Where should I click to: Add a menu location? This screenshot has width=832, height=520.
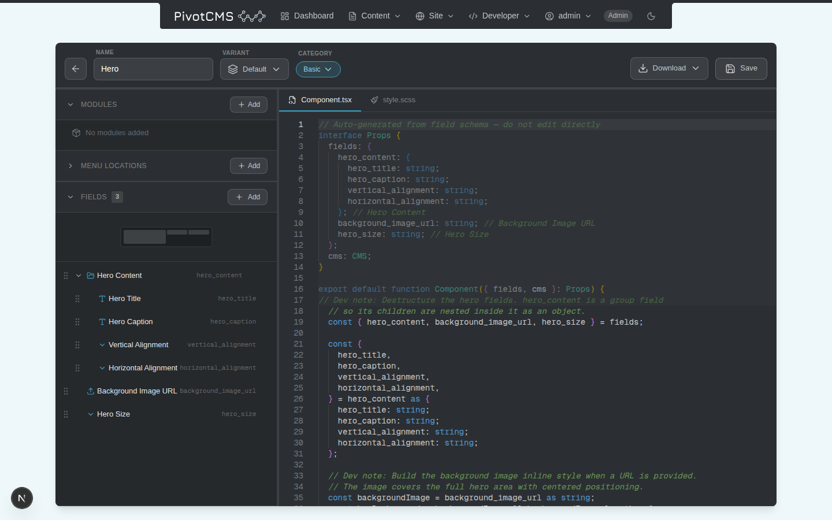point(248,166)
